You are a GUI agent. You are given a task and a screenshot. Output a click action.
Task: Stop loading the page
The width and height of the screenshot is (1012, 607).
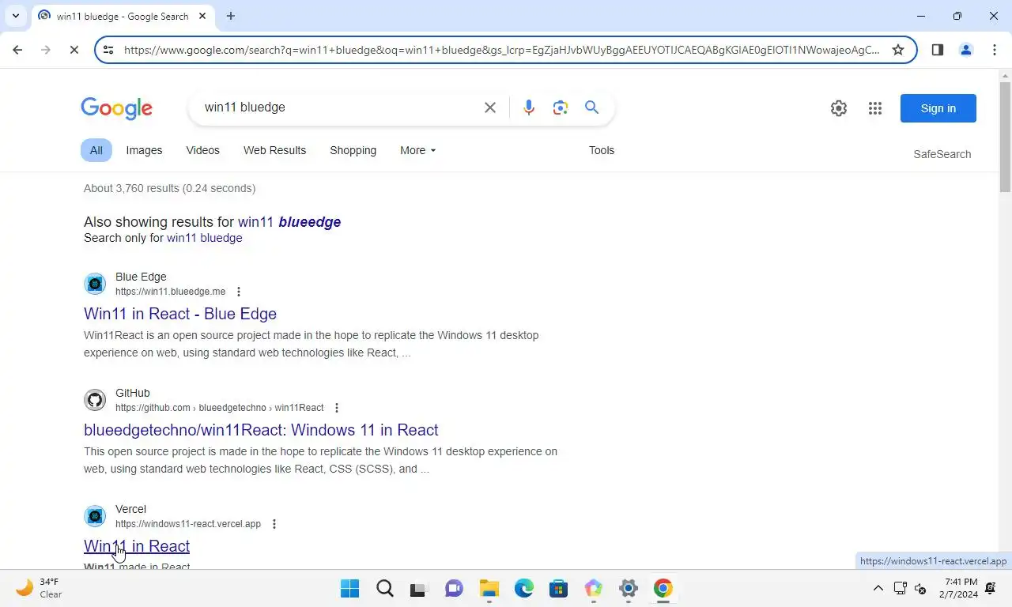click(74, 50)
